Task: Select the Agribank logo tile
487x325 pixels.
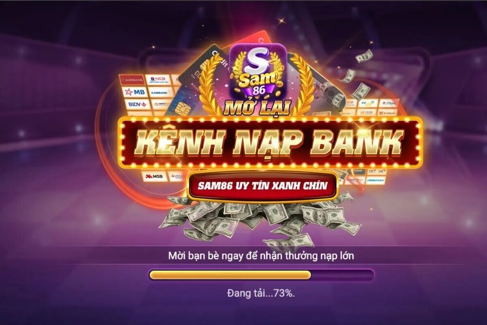Action: tap(132, 80)
